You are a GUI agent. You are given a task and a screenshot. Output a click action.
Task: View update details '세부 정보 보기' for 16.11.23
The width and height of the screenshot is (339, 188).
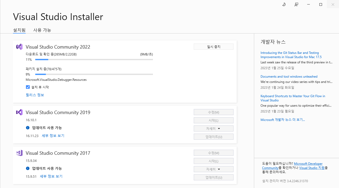53,136
